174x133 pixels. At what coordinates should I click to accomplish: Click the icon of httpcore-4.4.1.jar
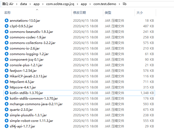point(7,87)
